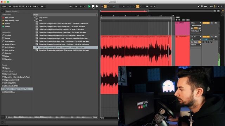225x126 pixels.
Task: Click the Raw preview button
Action: 95,117
